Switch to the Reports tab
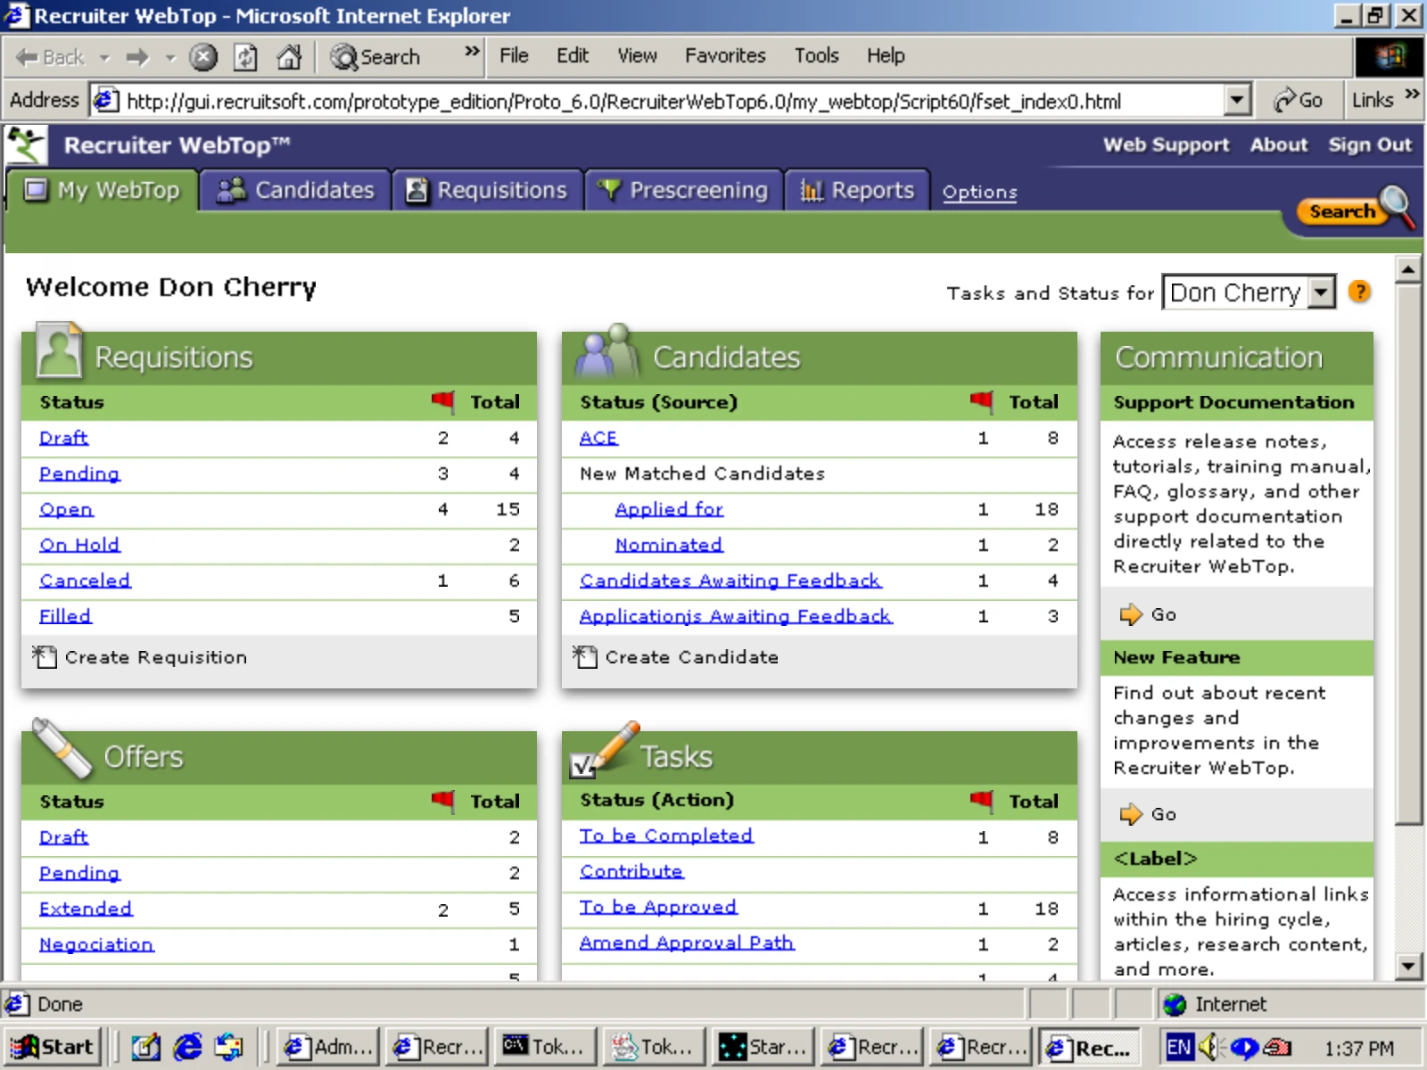Image resolution: width=1427 pixels, height=1070 pixels. [x=857, y=190]
